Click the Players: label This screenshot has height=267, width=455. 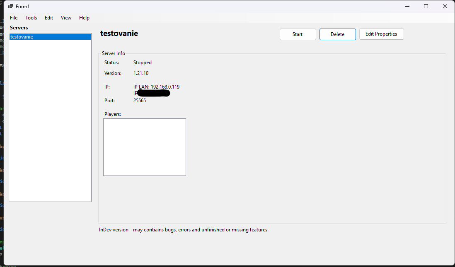click(x=113, y=114)
